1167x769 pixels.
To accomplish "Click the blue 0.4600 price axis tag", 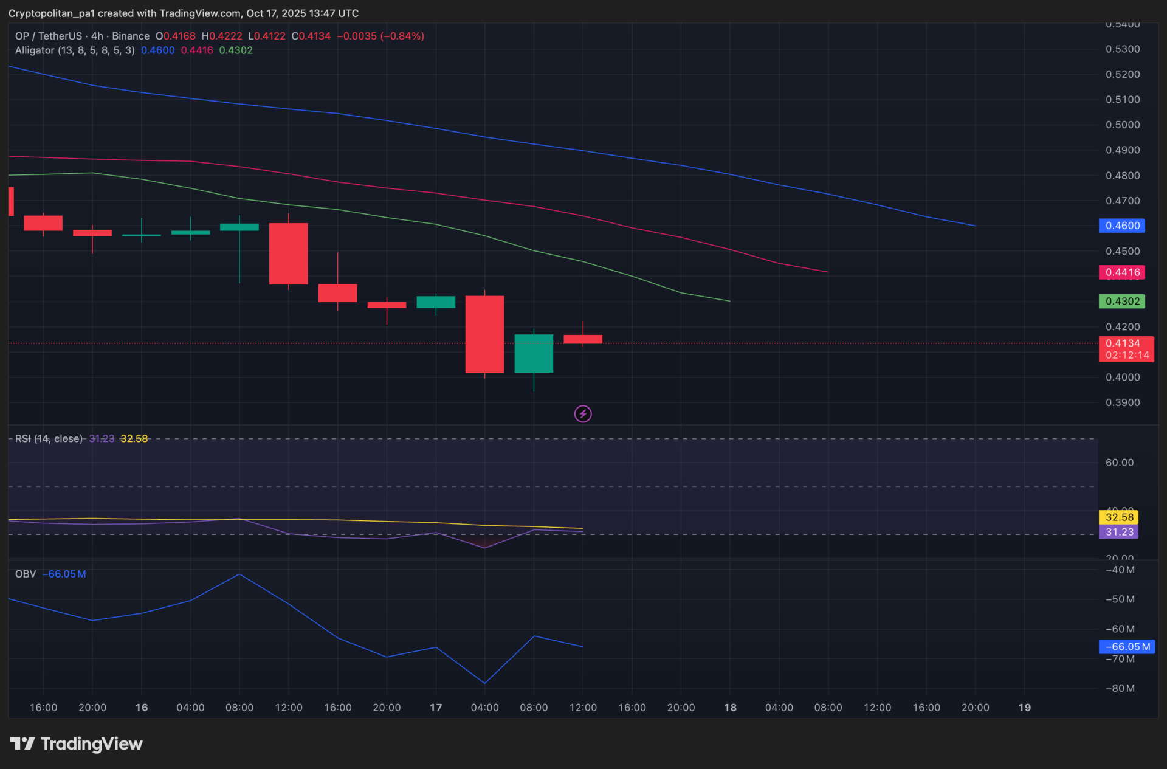I will pyautogui.click(x=1122, y=226).
